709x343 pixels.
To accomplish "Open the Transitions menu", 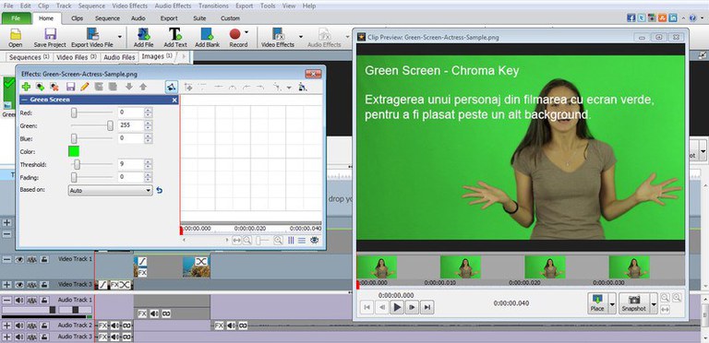I will (213, 6).
